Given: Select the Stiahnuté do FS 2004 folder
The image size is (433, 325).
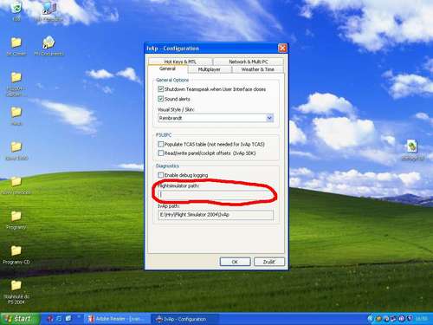Looking at the screenshot, I should [x=16, y=292].
